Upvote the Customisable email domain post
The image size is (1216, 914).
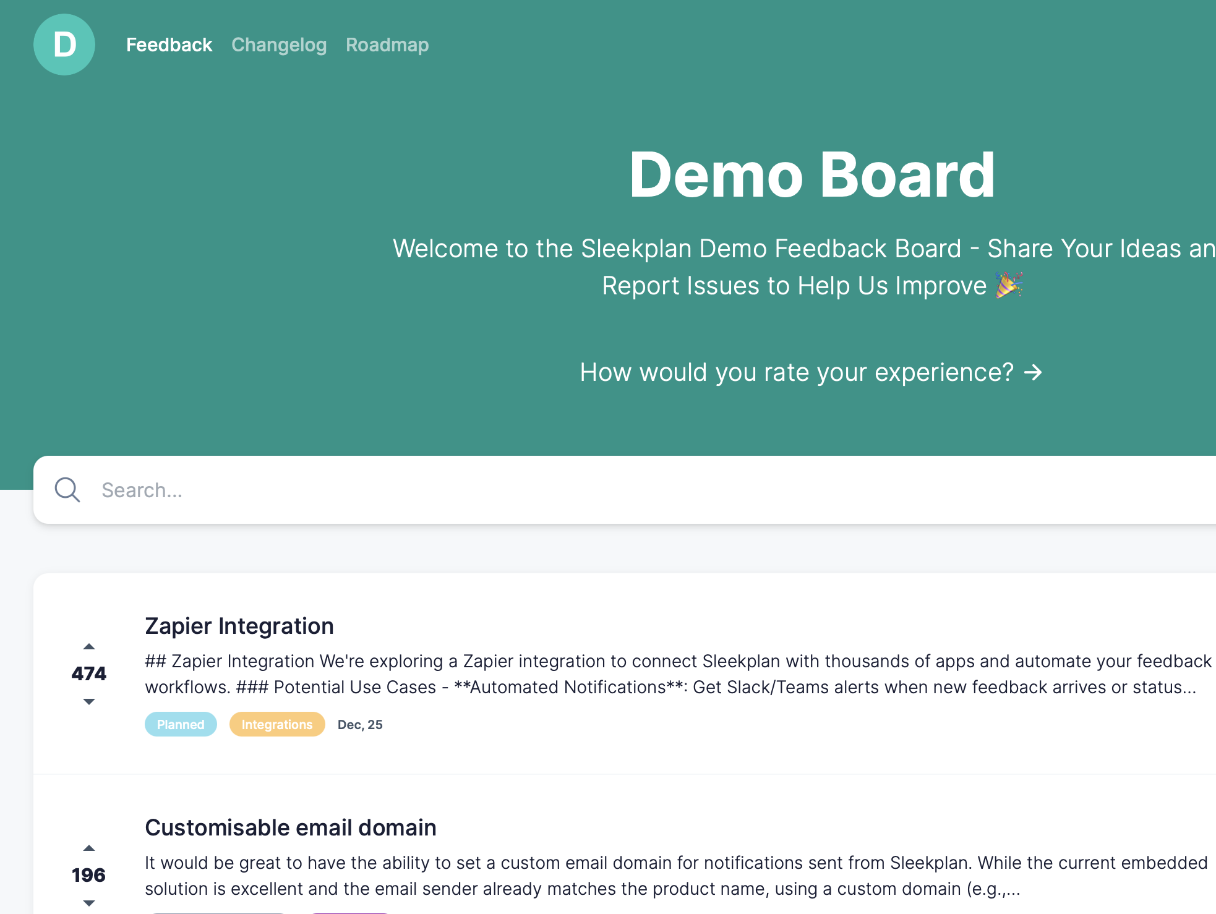(x=89, y=848)
